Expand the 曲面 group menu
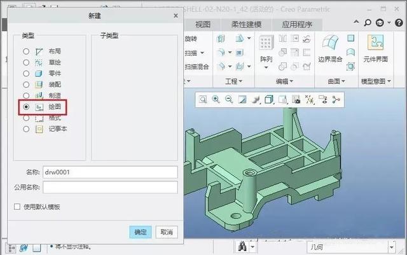The height and width of the screenshot is (255, 407). [336, 81]
